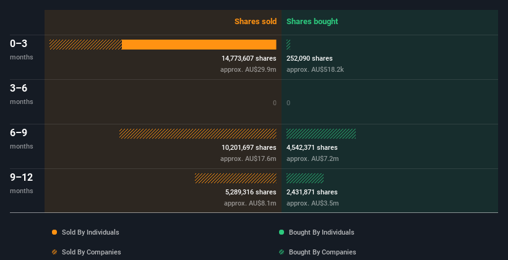
Task: Click the hatched orange 9–12 months sold bar
Action: tap(236, 178)
